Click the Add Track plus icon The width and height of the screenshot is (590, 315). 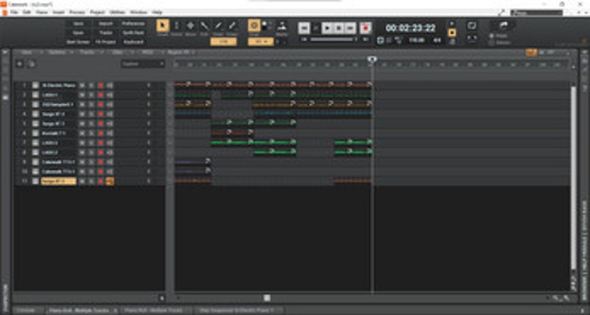click(x=20, y=64)
